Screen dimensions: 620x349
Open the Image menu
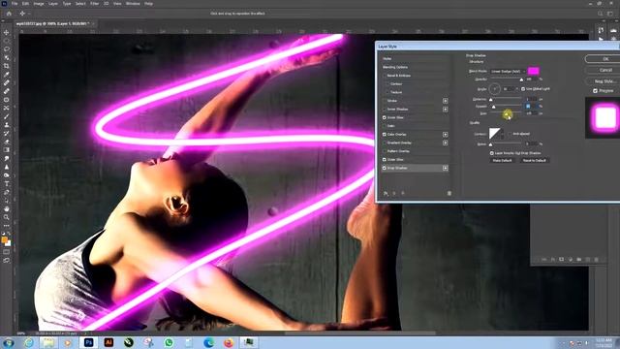coord(39,4)
